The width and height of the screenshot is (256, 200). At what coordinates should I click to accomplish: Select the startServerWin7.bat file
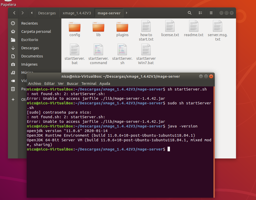point(146,54)
